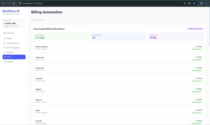The width and height of the screenshot is (210, 125).
Task: Open bablu billing row
Action: (119, 111)
